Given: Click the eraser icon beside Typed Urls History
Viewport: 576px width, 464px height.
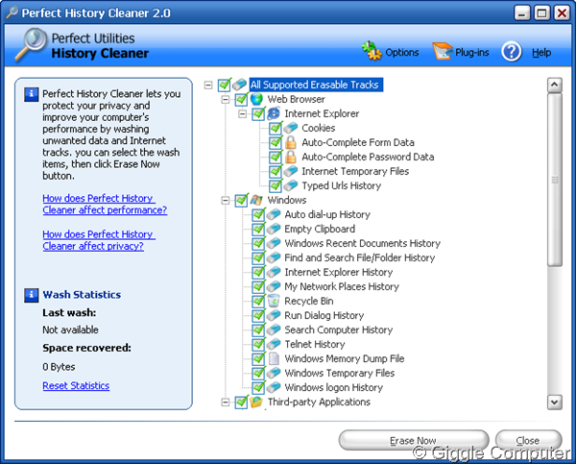Looking at the screenshot, I should (x=291, y=185).
